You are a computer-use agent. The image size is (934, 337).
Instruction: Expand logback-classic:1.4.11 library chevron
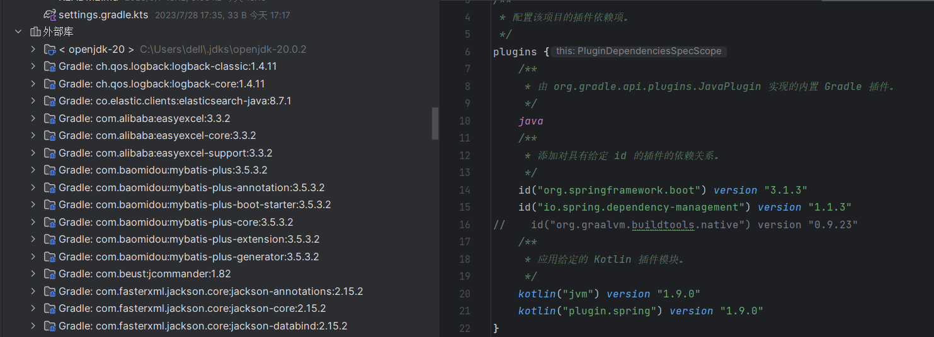(x=33, y=66)
